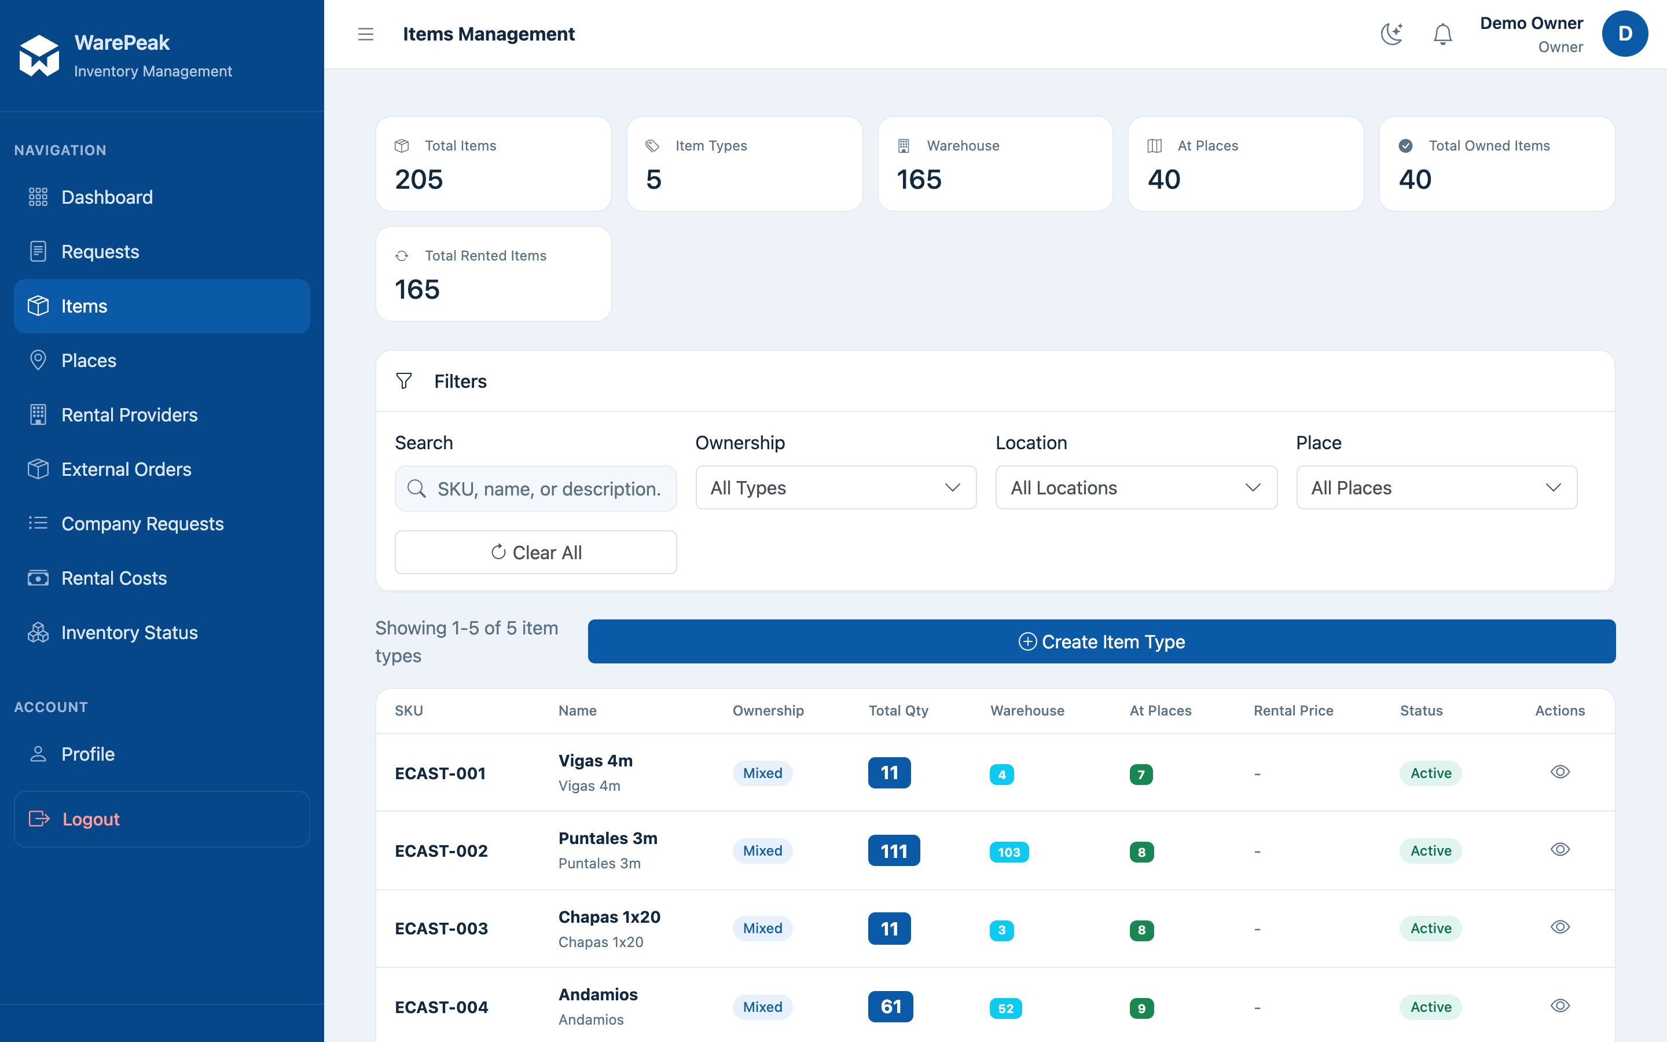Open notifications bell icon
1667x1042 pixels.
(1442, 34)
